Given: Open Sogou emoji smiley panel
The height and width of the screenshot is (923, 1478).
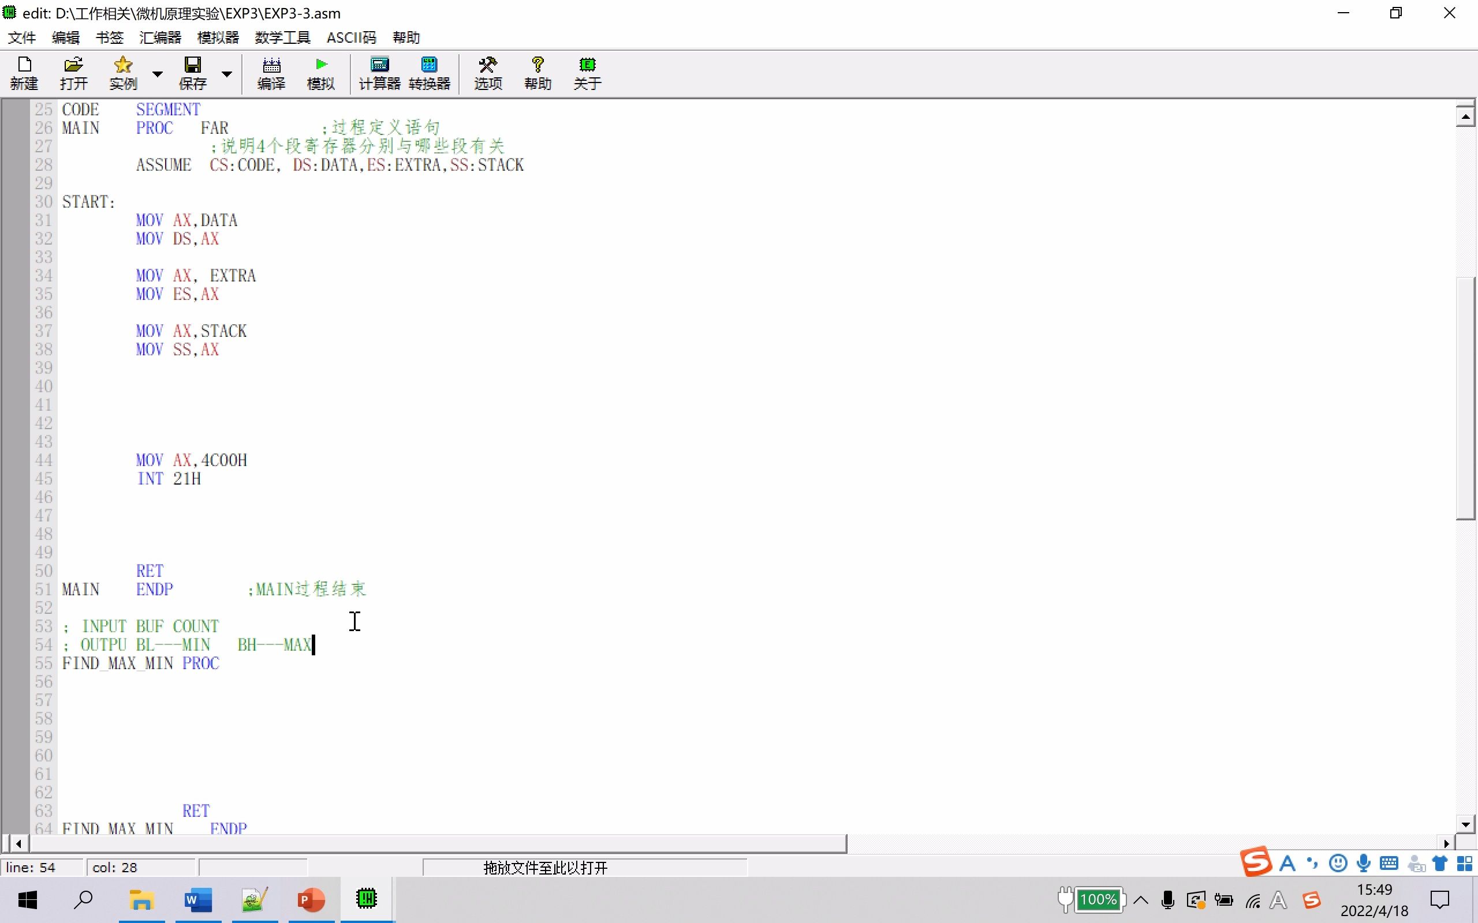Looking at the screenshot, I should pos(1338,863).
